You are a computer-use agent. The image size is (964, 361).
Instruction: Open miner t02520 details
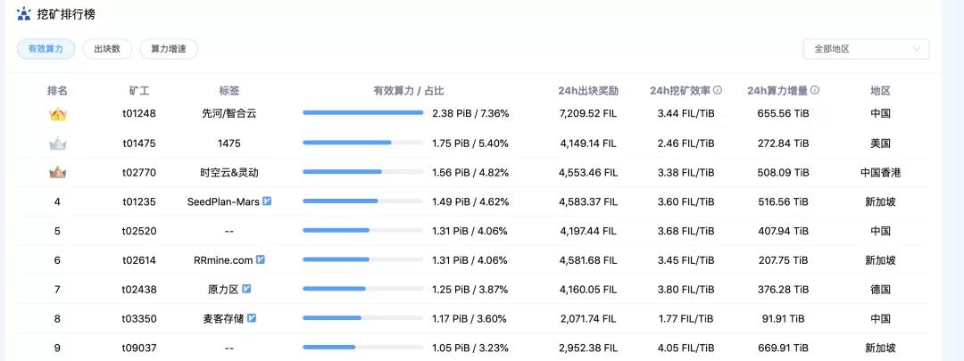(139, 231)
